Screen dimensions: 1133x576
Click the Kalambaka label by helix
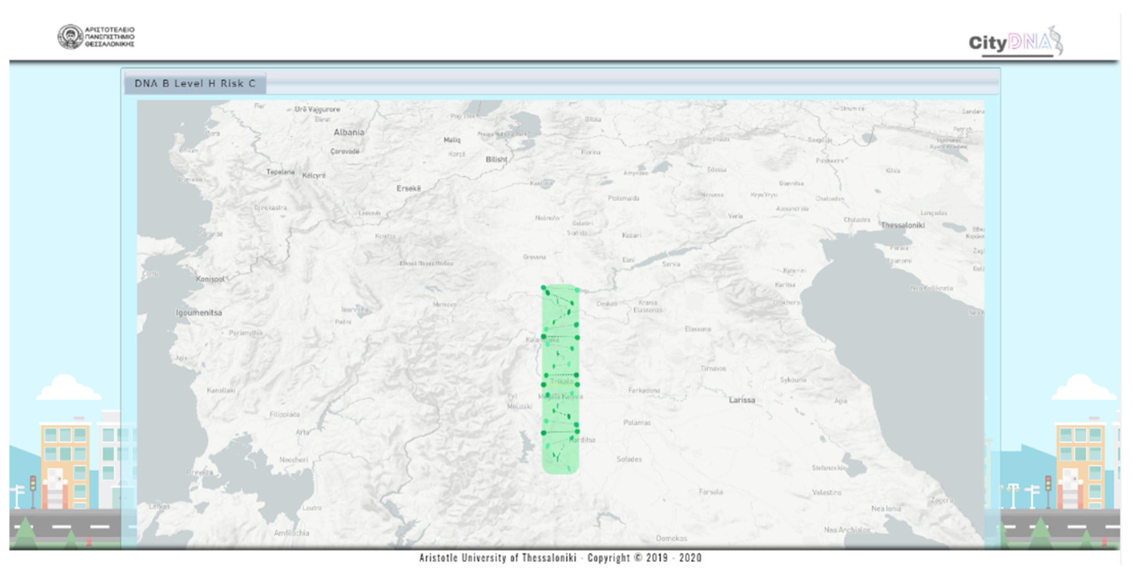(x=542, y=340)
